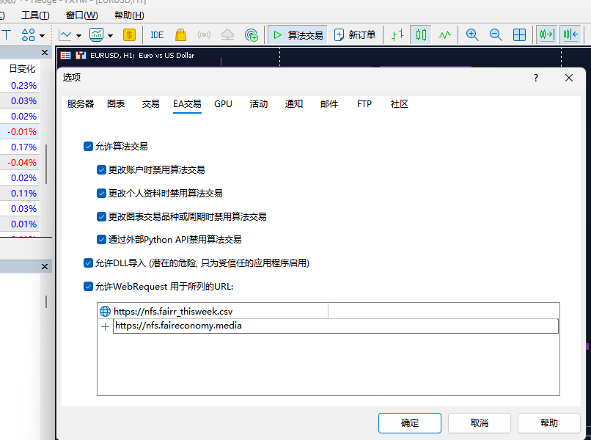This screenshot has height=440, width=591.
Task: Click the Market shopping bag icon
Action: click(x=180, y=34)
